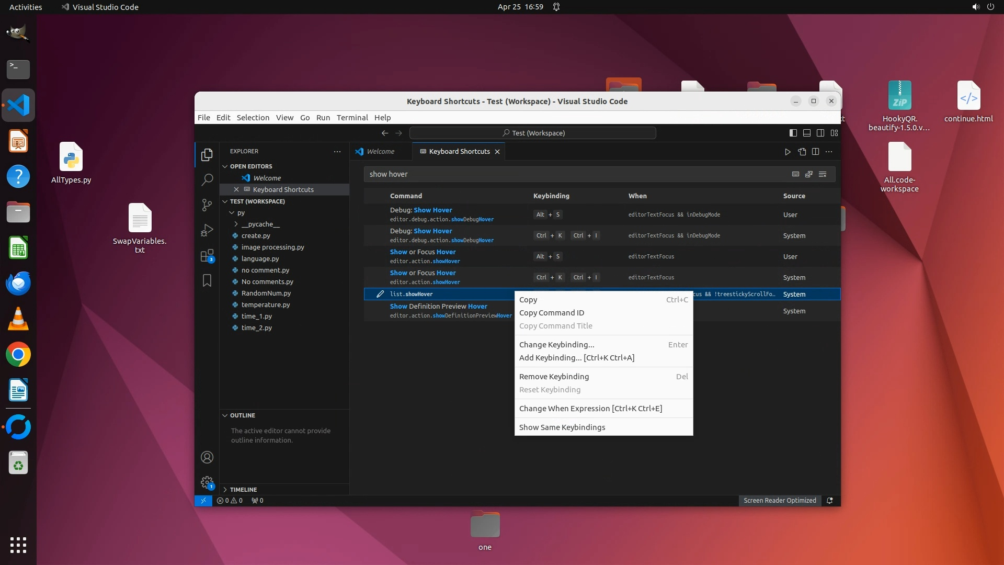
Task: Toggle the bottom Panel layout button
Action: pos(807,133)
